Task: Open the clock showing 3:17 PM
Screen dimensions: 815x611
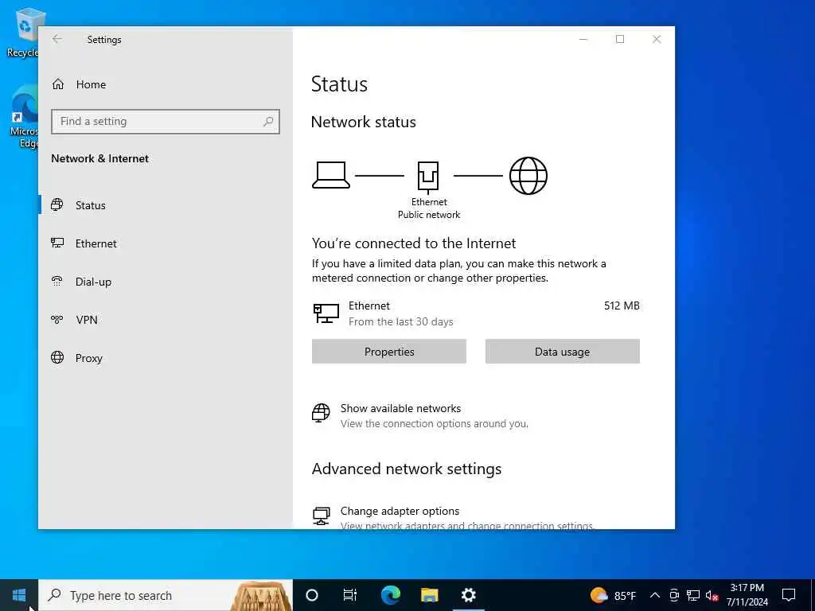Action: click(747, 595)
